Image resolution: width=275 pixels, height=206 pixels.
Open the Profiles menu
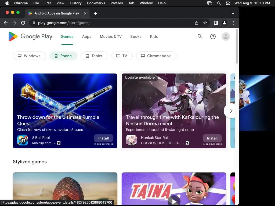tap(117, 3)
